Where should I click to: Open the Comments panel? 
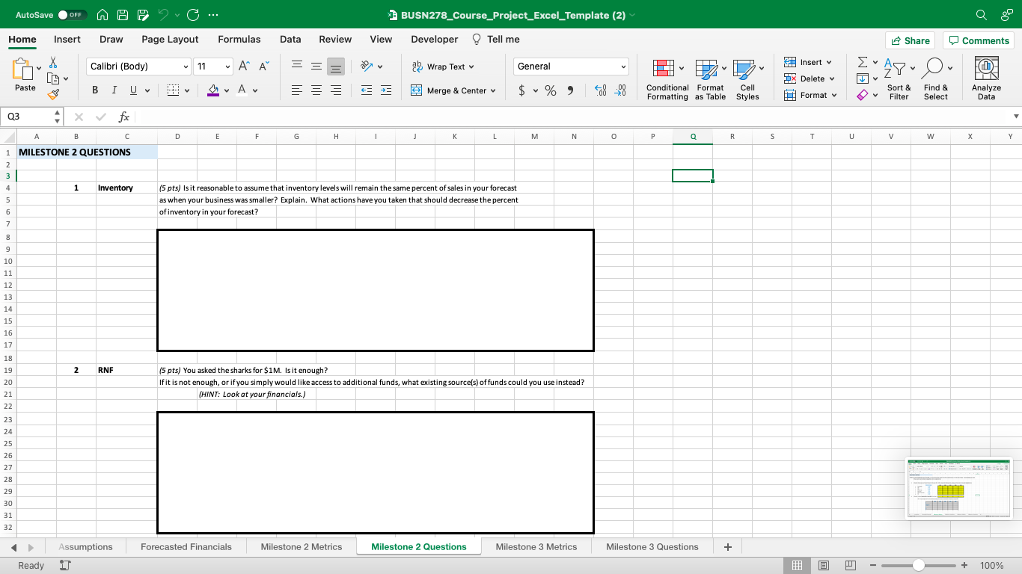(979, 40)
